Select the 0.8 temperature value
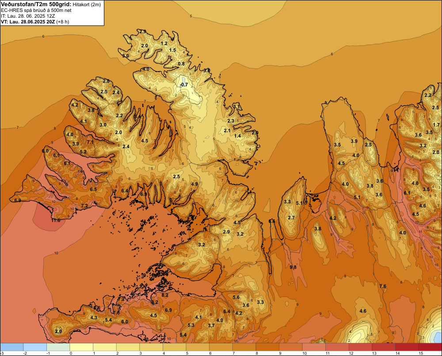 coord(181,64)
